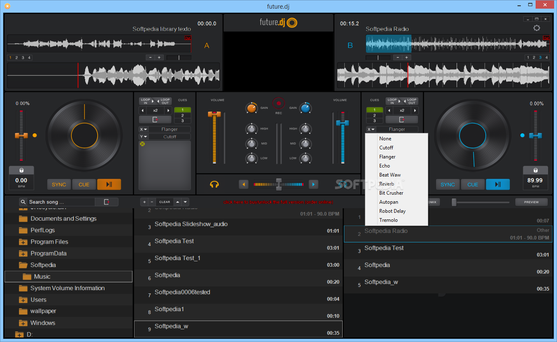Click deck B X-axis effect dropdown arrow
Screen dimensions: 557x342
point(371,129)
